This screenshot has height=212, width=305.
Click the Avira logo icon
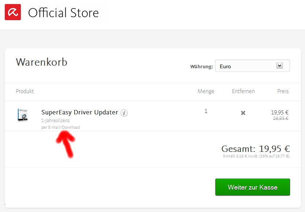pos(13,12)
